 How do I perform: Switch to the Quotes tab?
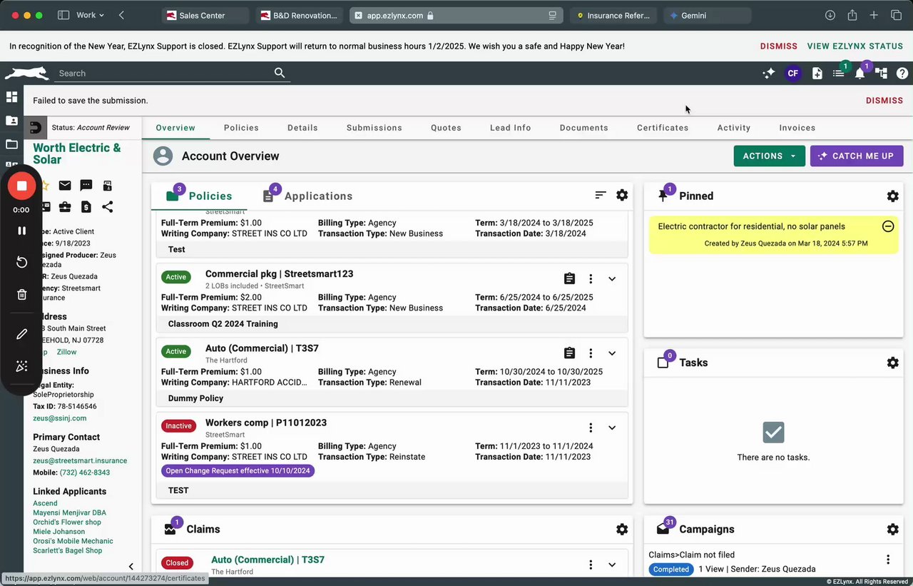[446, 128]
